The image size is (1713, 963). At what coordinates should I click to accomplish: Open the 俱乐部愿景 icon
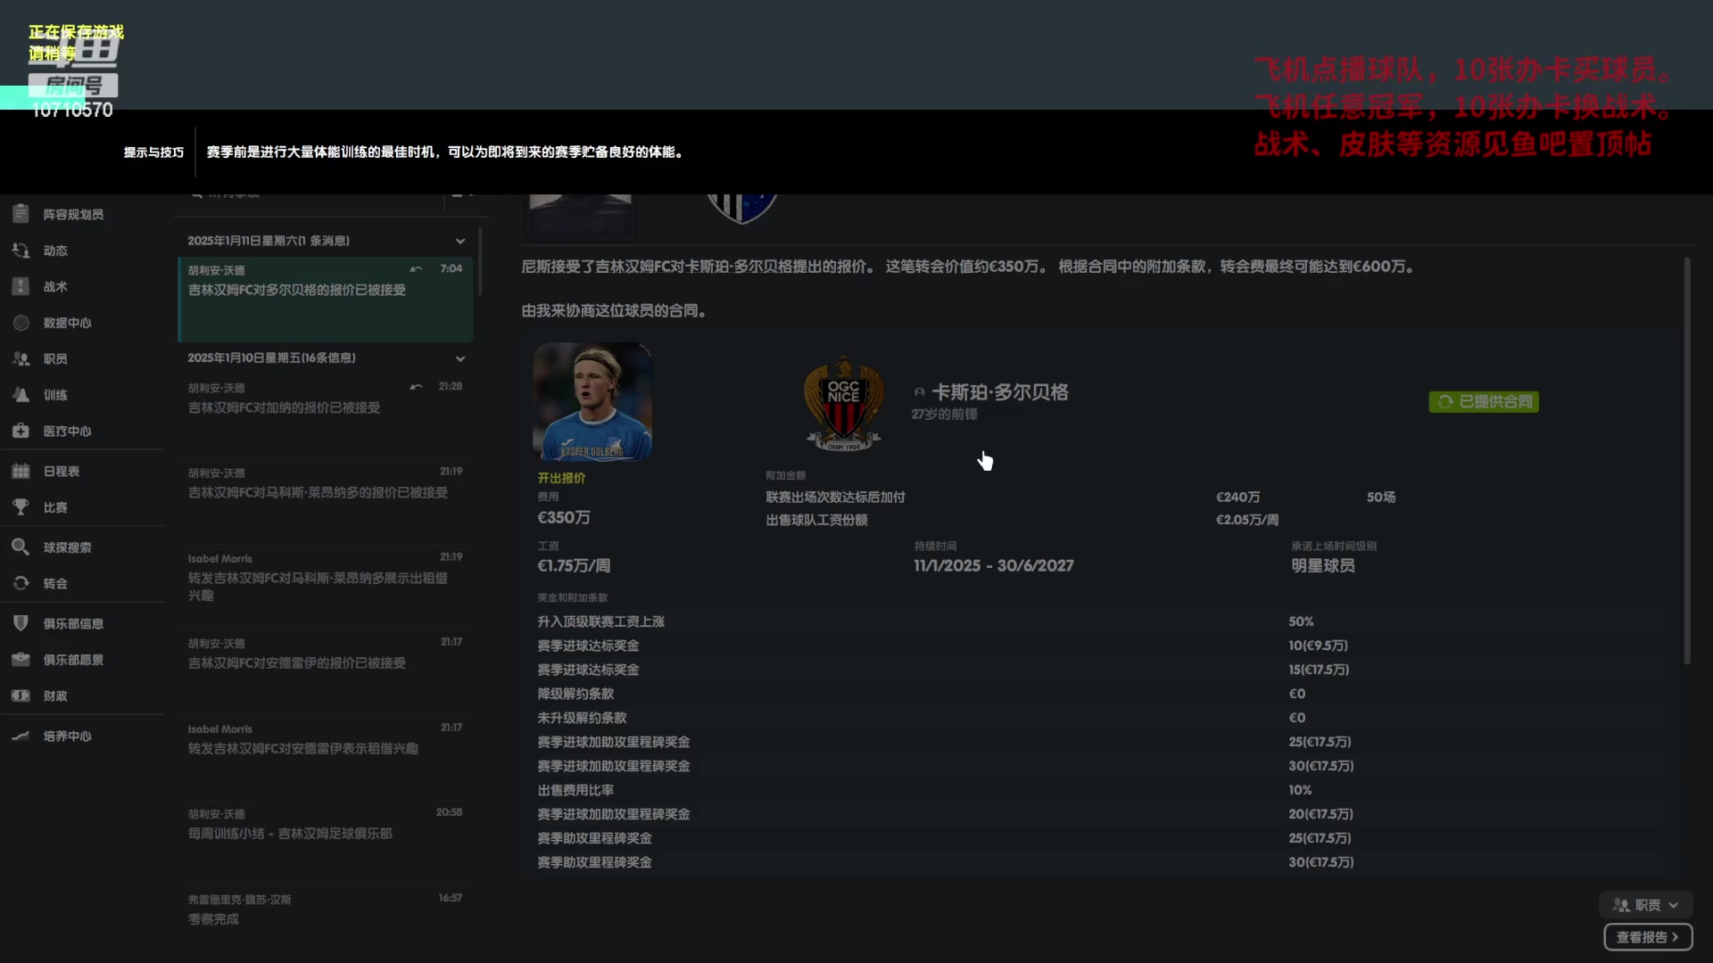coord(21,659)
